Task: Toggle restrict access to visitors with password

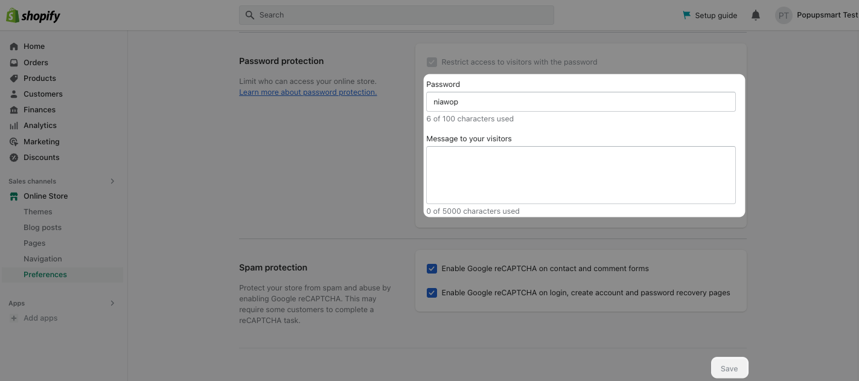Action: (432, 62)
